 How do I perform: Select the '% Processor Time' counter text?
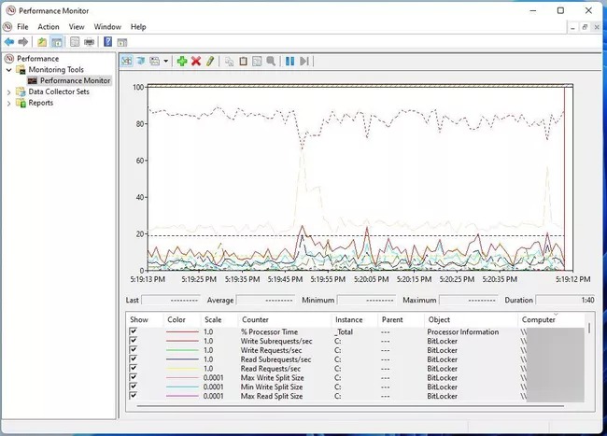270,332
